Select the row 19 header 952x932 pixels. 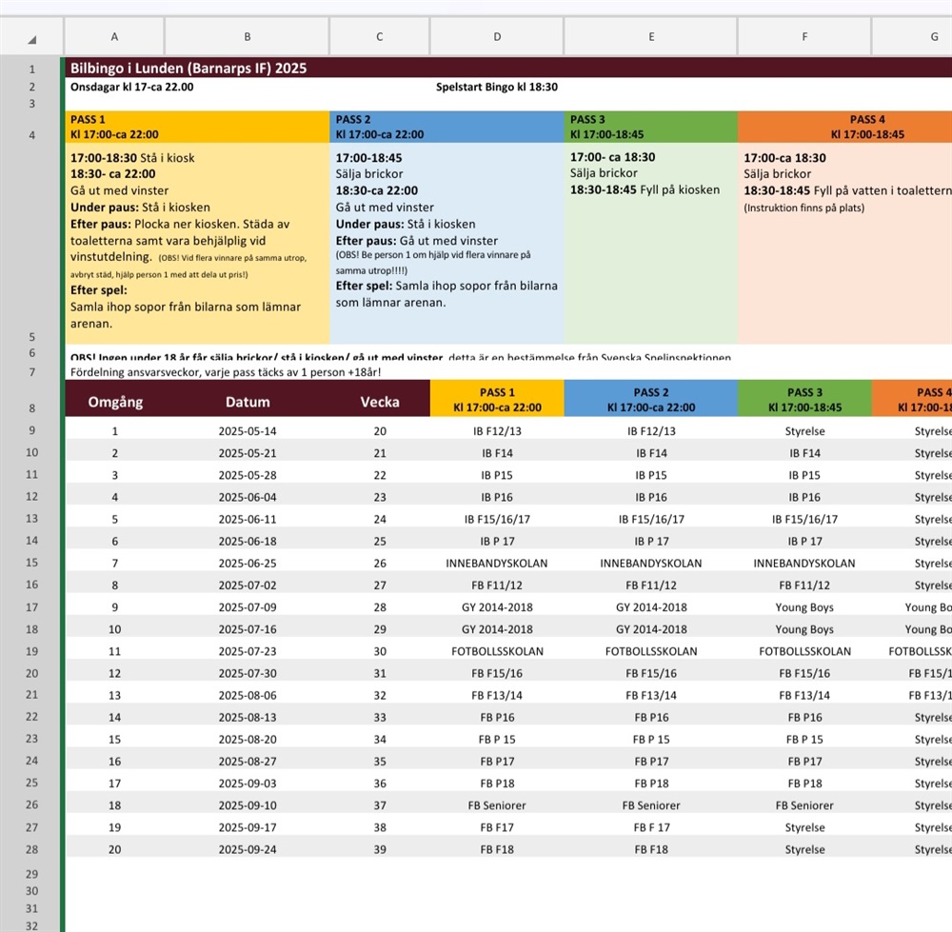(x=31, y=651)
